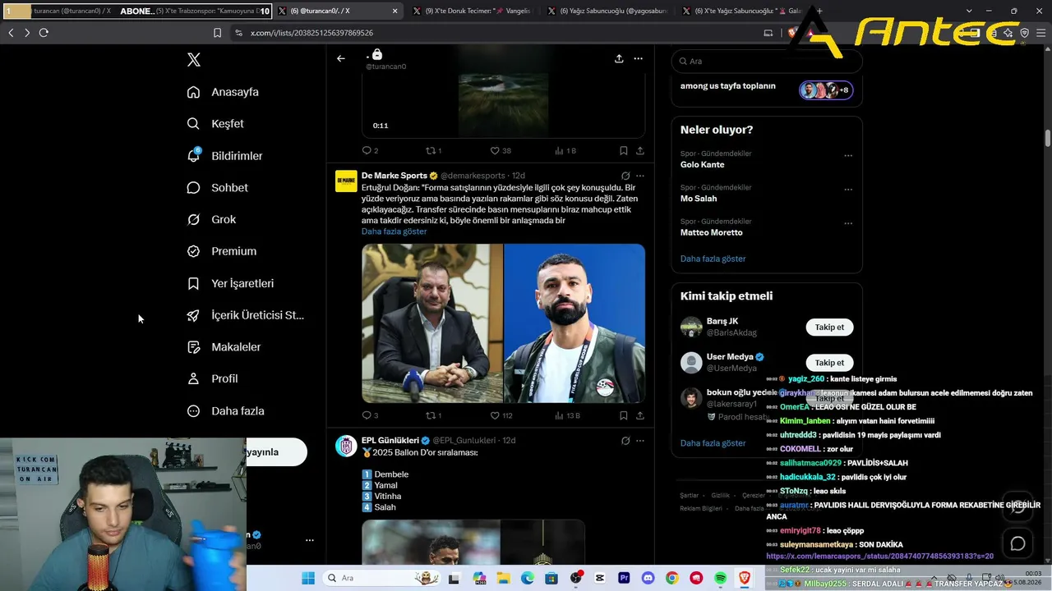1052x591 pixels.
Task: Open Keşfet explore page
Action: click(215, 124)
